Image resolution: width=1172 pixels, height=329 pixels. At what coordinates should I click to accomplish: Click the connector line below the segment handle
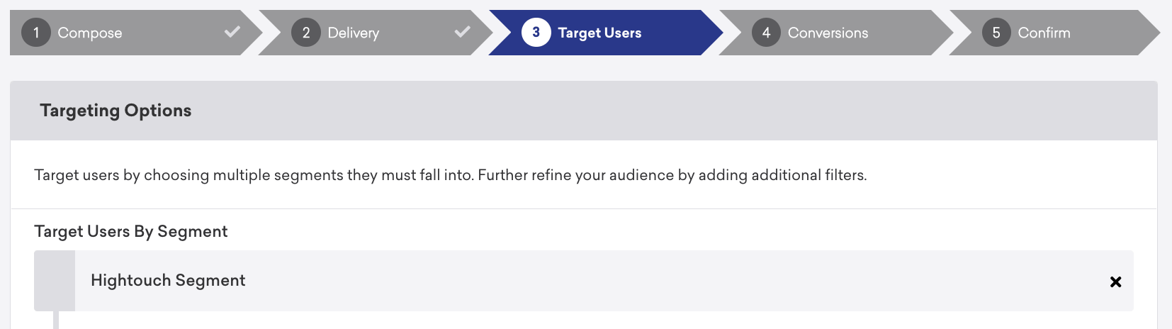[x=56, y=320]
